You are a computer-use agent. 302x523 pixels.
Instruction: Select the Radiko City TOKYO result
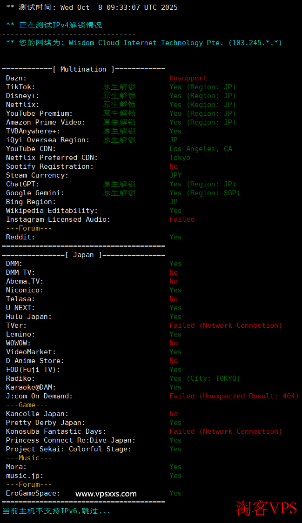(x=204, y=378)
